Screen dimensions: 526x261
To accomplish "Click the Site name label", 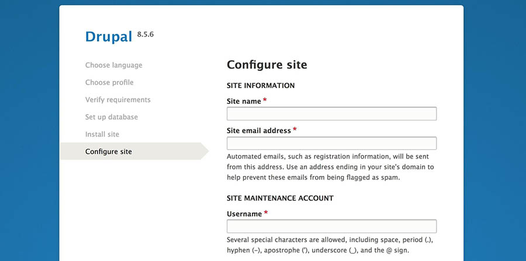I will (244, 101).
